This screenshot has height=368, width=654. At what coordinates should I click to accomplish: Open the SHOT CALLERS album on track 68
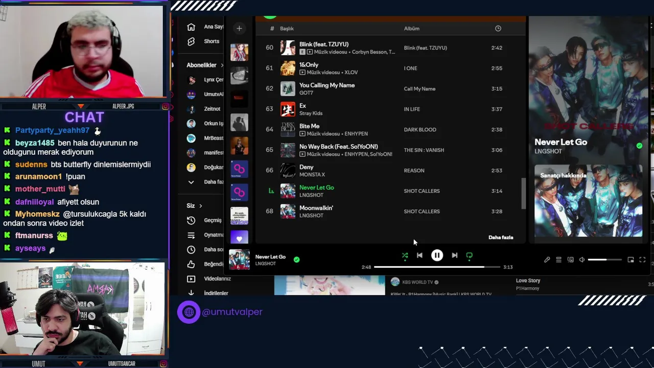pyautogui.click(x=422, y=212)
